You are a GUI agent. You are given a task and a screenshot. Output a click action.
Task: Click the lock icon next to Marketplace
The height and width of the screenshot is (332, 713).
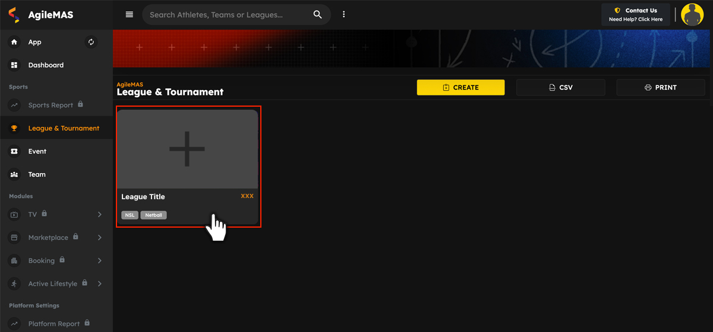75,237
